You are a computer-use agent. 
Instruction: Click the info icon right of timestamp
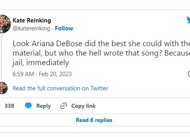[x=189, y=74]
